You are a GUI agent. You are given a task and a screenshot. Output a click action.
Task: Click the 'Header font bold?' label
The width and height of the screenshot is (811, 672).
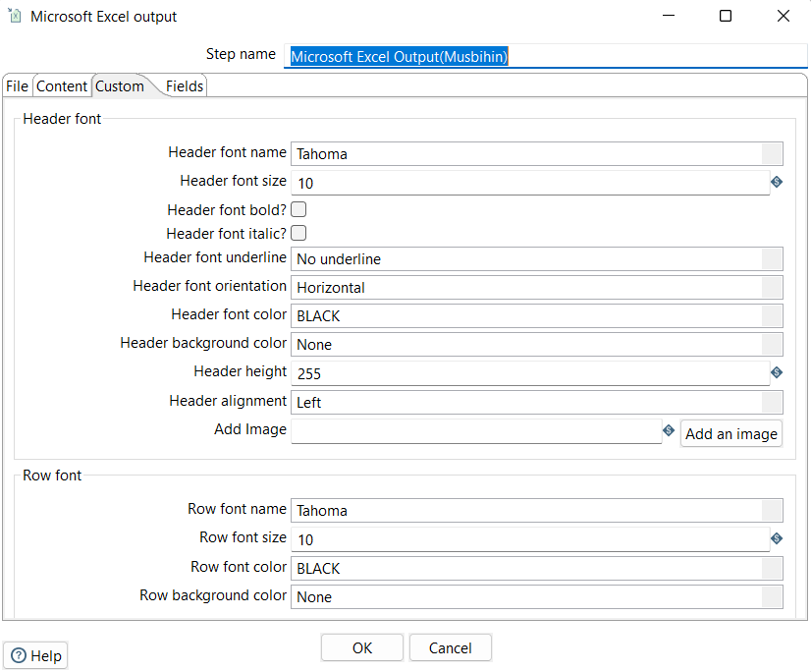pos(227,210)
